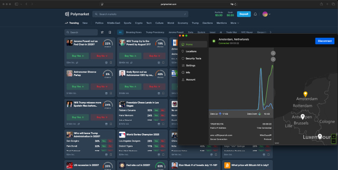Viewport: 338px width, 170px height.
Task: Click Yes for Fabiano Caruana
Action: coord(156,110)
